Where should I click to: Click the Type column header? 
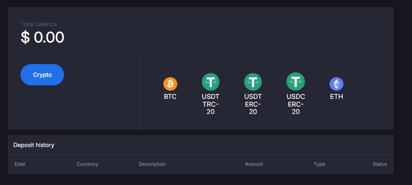[319, 164]
